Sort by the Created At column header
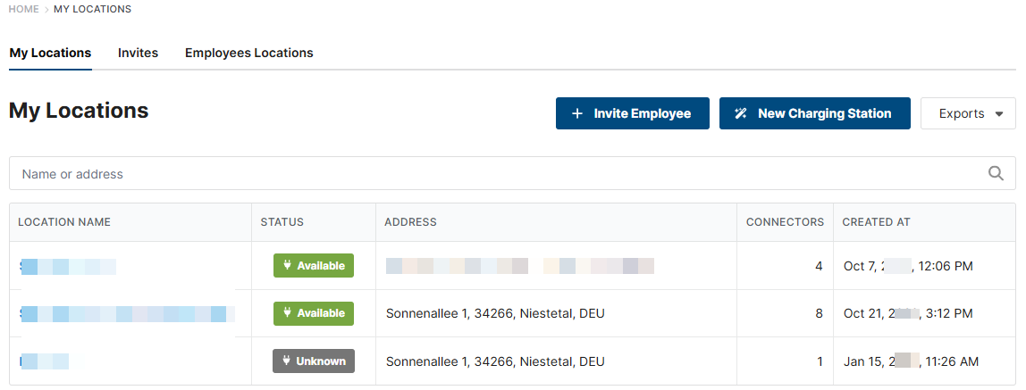 point(876,222)
